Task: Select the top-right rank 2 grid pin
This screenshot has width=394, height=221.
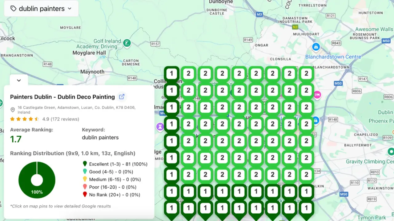Action: pos(306,74)
